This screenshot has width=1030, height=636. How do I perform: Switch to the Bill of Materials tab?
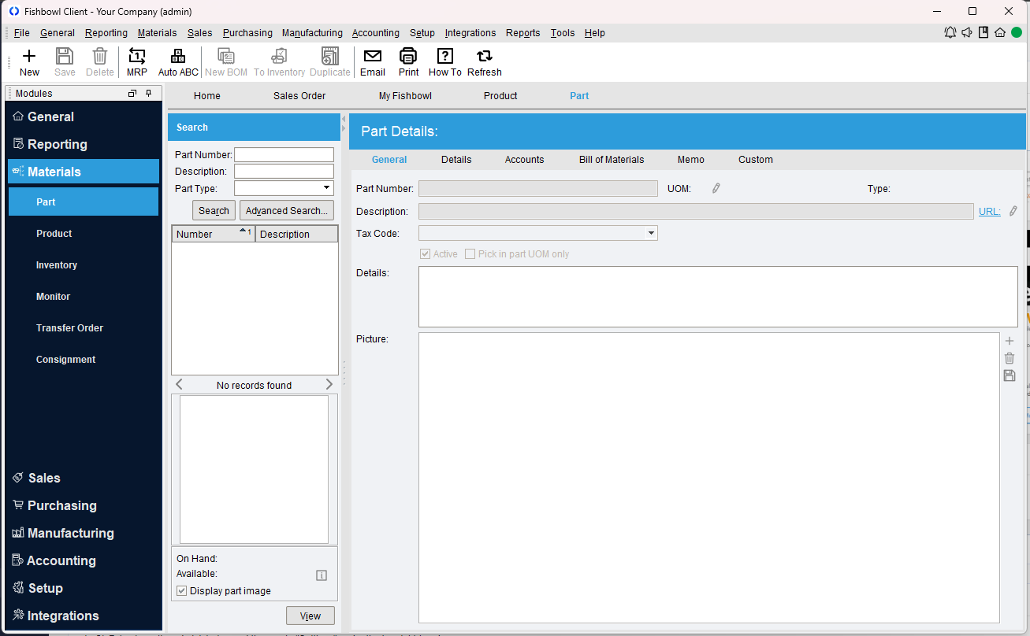(612, 160)
